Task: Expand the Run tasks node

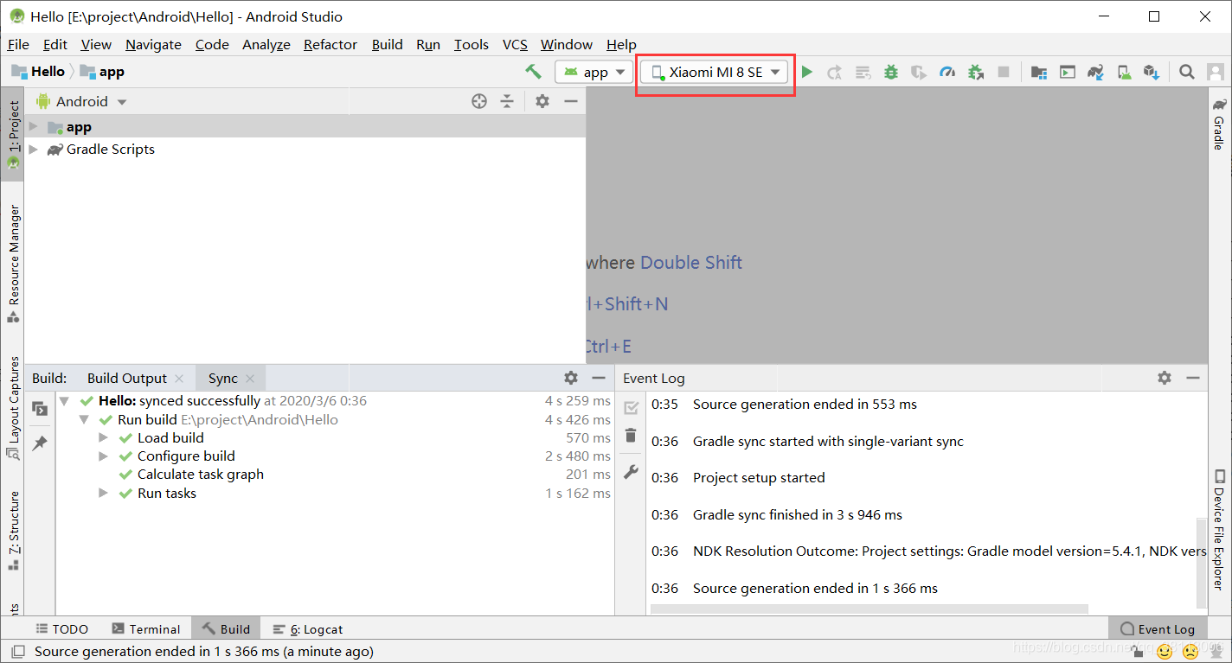Action: click(104, 494)
